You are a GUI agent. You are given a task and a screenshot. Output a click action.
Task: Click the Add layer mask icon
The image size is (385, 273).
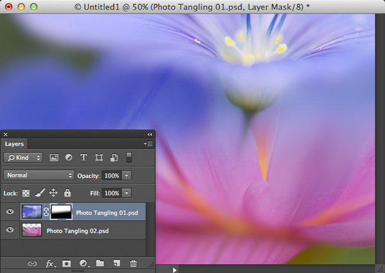click(x=66, y=263)
